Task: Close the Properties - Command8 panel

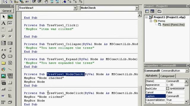Action: pos(188,65)
